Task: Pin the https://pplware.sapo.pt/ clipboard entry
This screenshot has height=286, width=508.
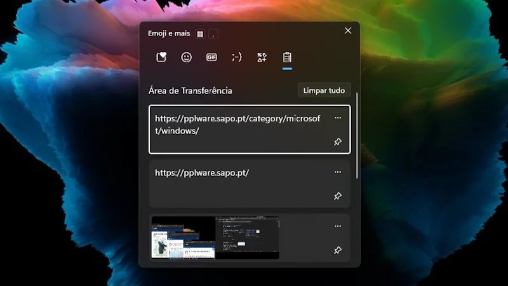Action: click(x=337, y=196)
